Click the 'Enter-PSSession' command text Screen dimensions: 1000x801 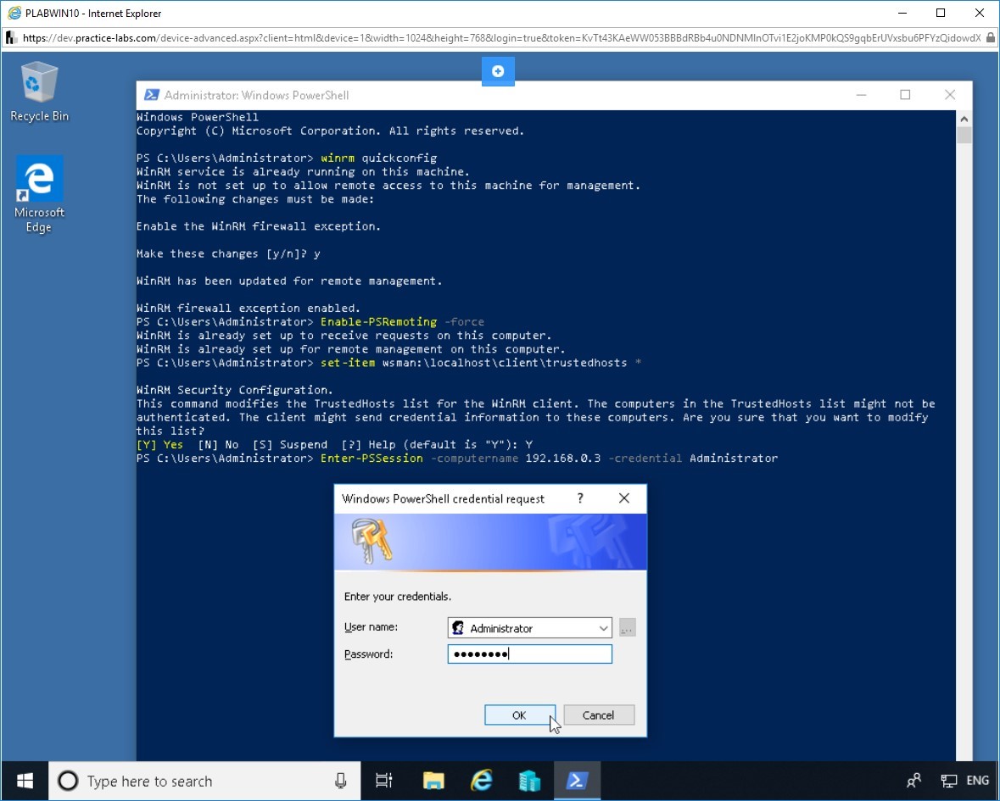tap(372, 459)
